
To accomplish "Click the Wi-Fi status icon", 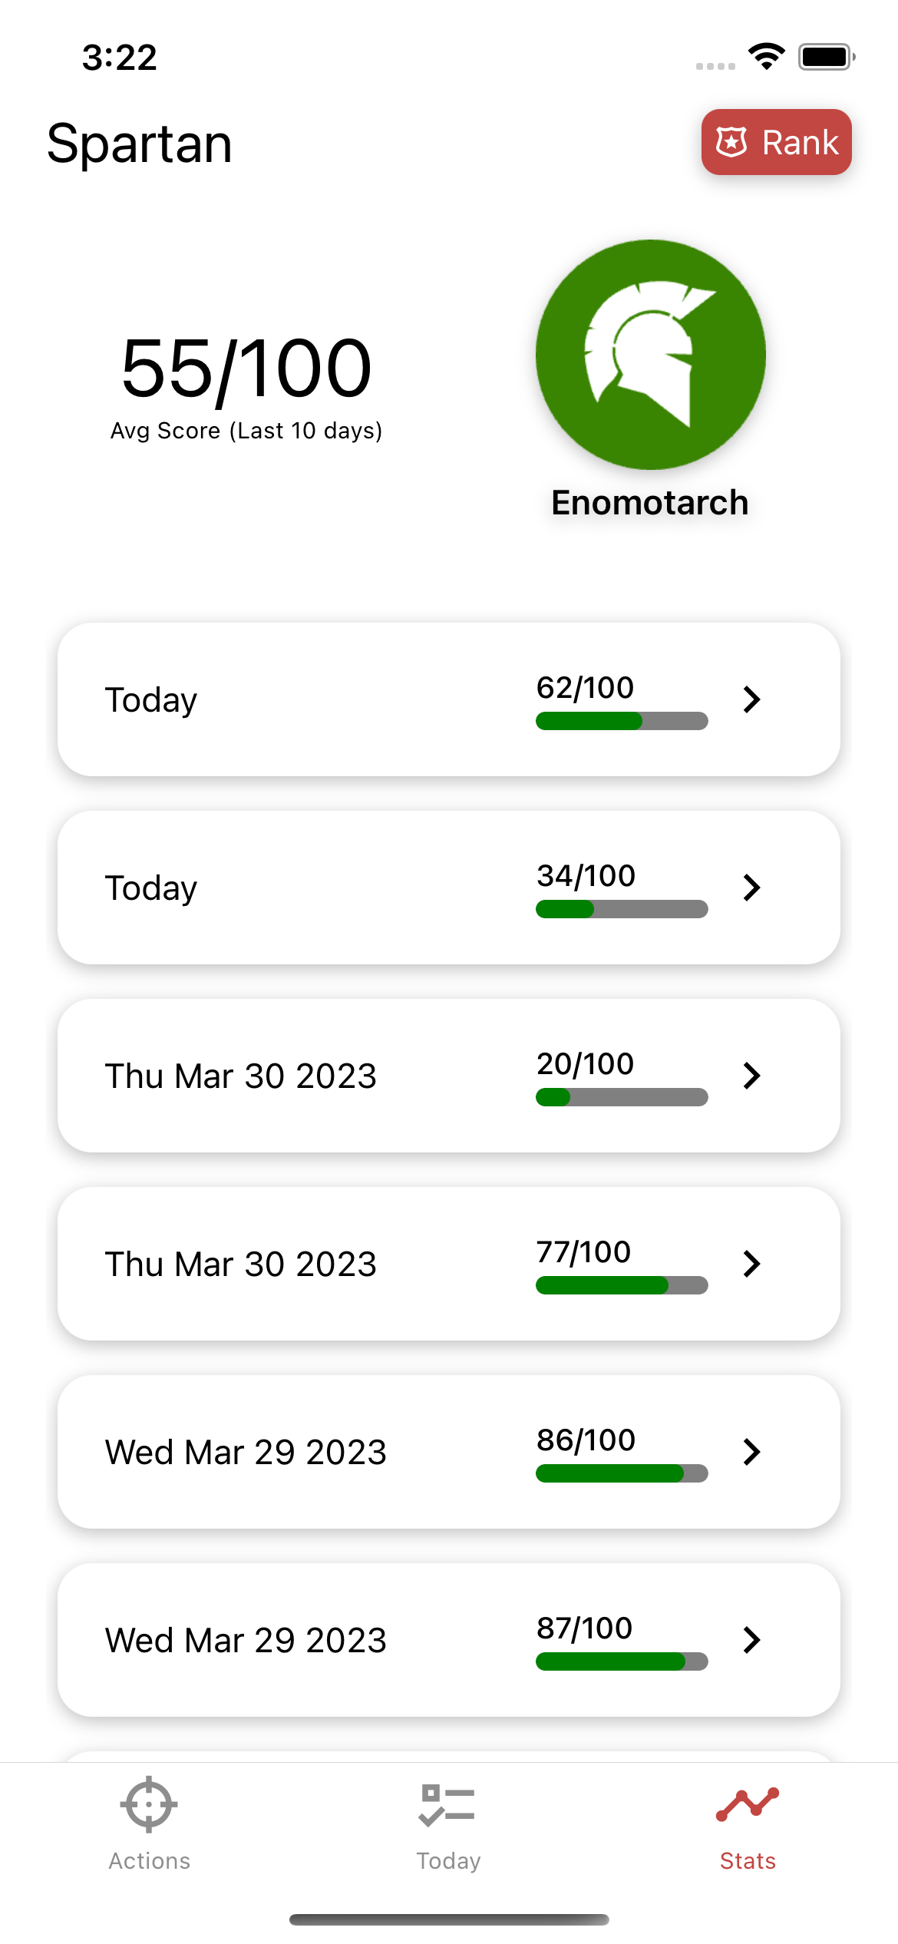I will coord(766,57).
